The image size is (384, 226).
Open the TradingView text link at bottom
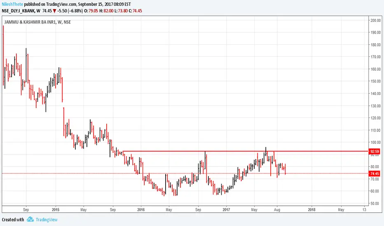(47, 220)
